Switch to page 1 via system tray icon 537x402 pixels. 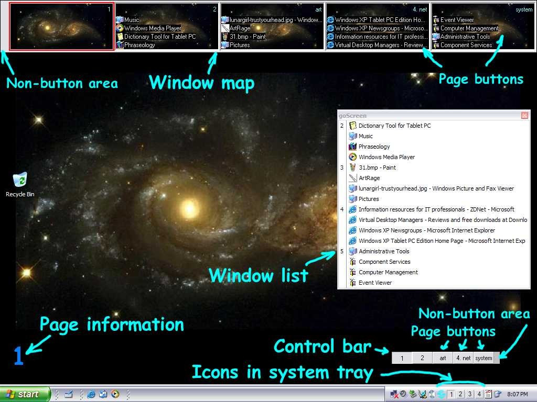tap(452, 395)
